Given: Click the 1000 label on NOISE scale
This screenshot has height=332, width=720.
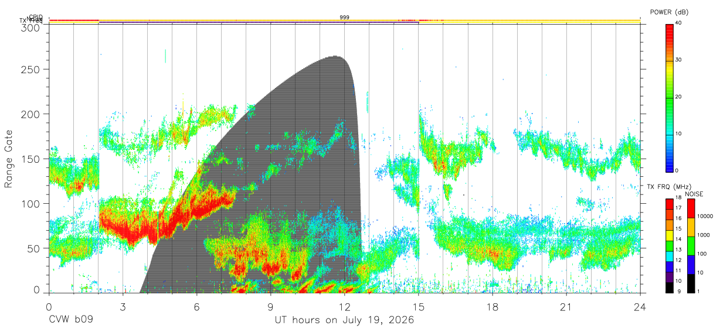Looking at the screenshot, I should [703, 235].
